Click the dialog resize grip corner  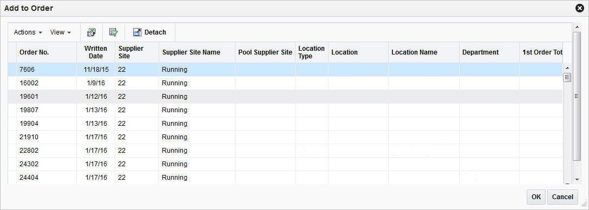tap(584, 205)
